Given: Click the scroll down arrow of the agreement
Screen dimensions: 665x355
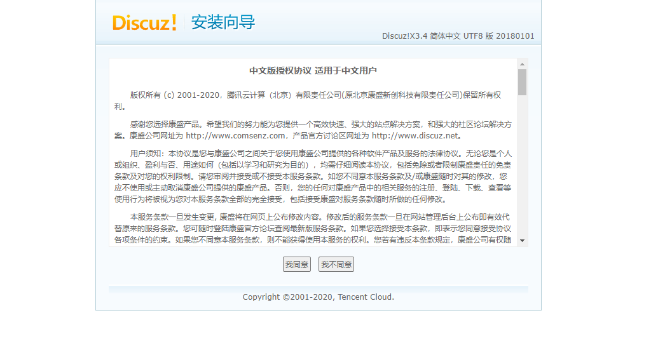Looking at the screenshot, I should 522,241.
